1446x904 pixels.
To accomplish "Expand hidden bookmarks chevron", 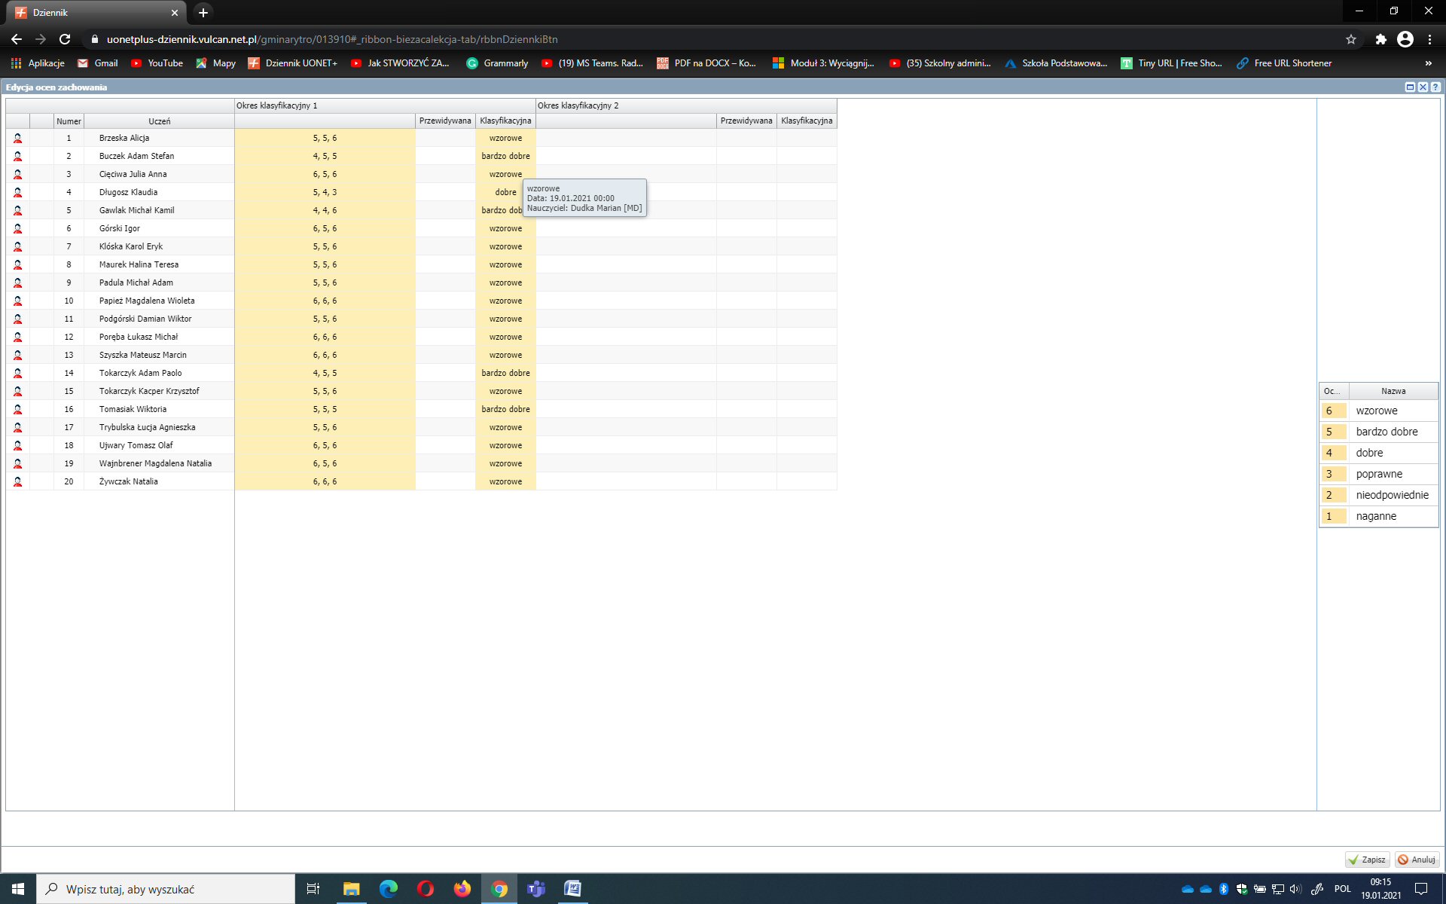I will click(x=1428, y=63).
